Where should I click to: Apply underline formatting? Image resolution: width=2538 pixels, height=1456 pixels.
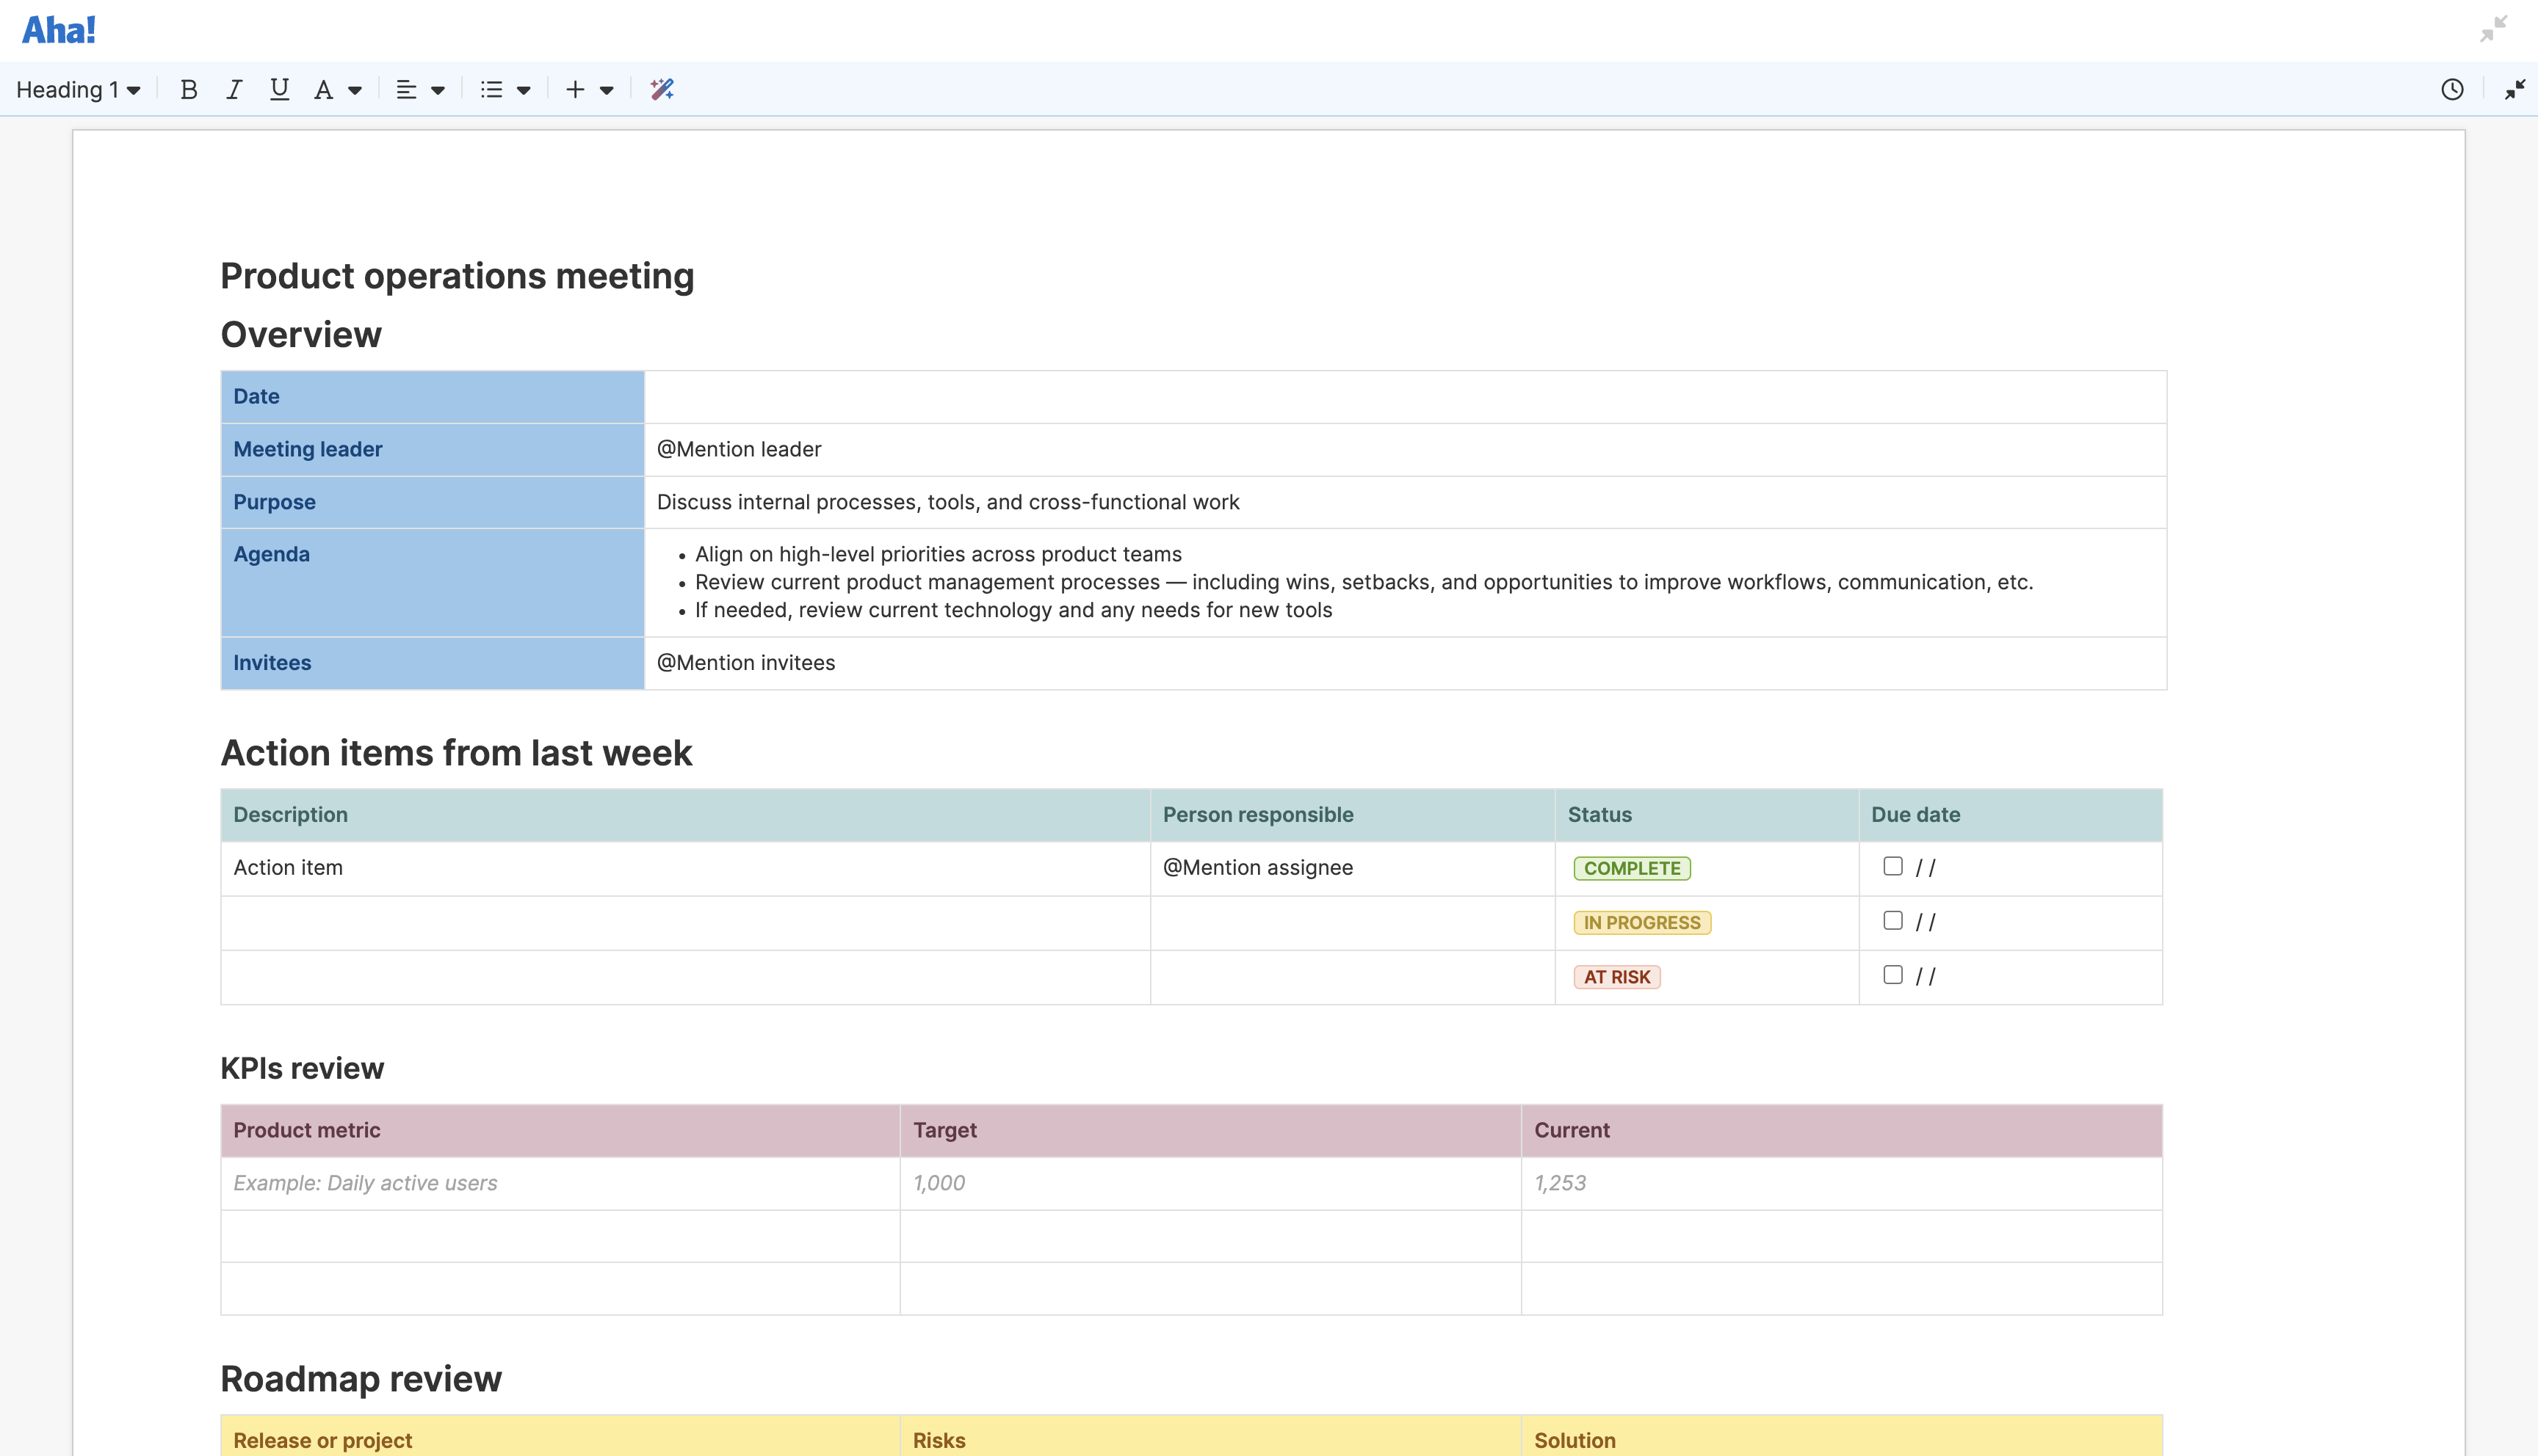click(x=279, y=89)
